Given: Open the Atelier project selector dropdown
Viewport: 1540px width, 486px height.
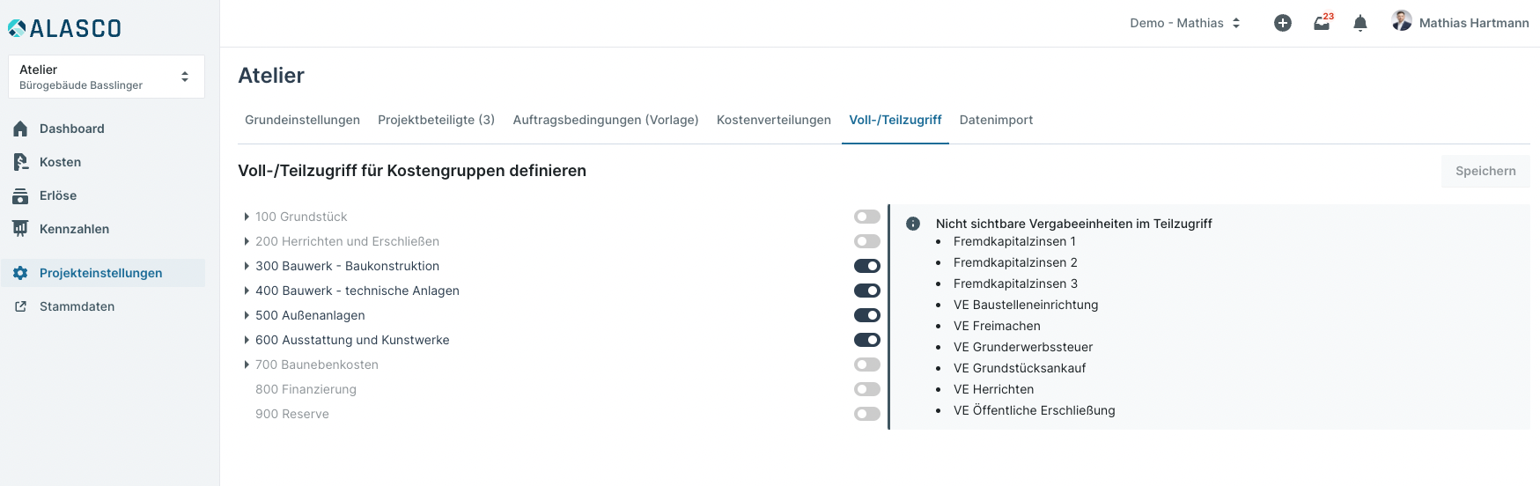Looking at the screenshot, I should [x=106, y=77].
